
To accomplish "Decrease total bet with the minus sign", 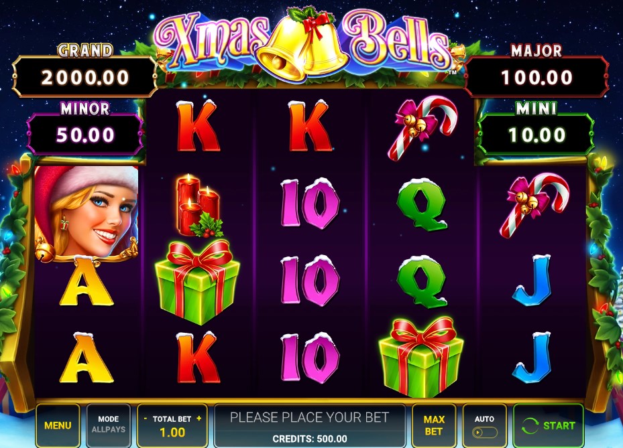I will click(x=146, y=419).
